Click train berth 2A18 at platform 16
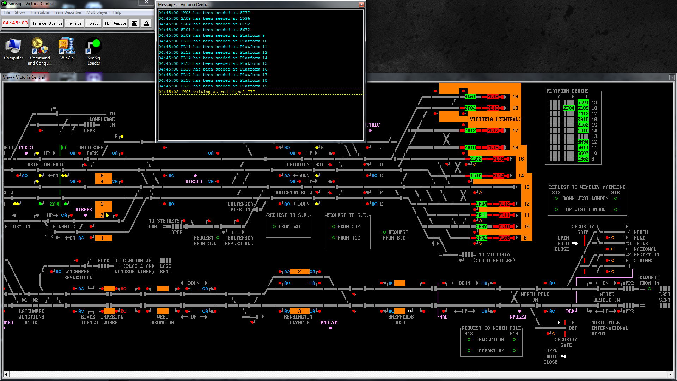The width and height of the screenshot is (677, 381). 470,147
